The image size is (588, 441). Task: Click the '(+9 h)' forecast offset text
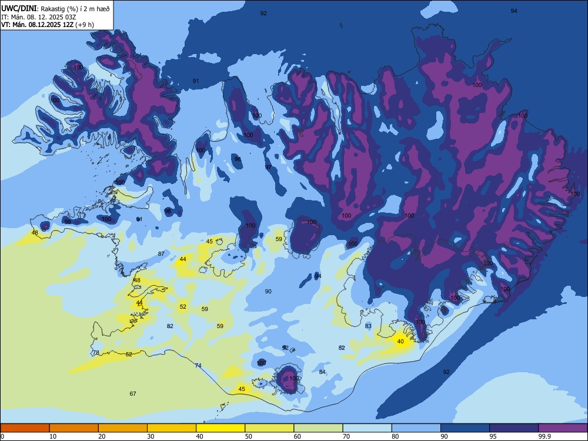pos(85,25)
